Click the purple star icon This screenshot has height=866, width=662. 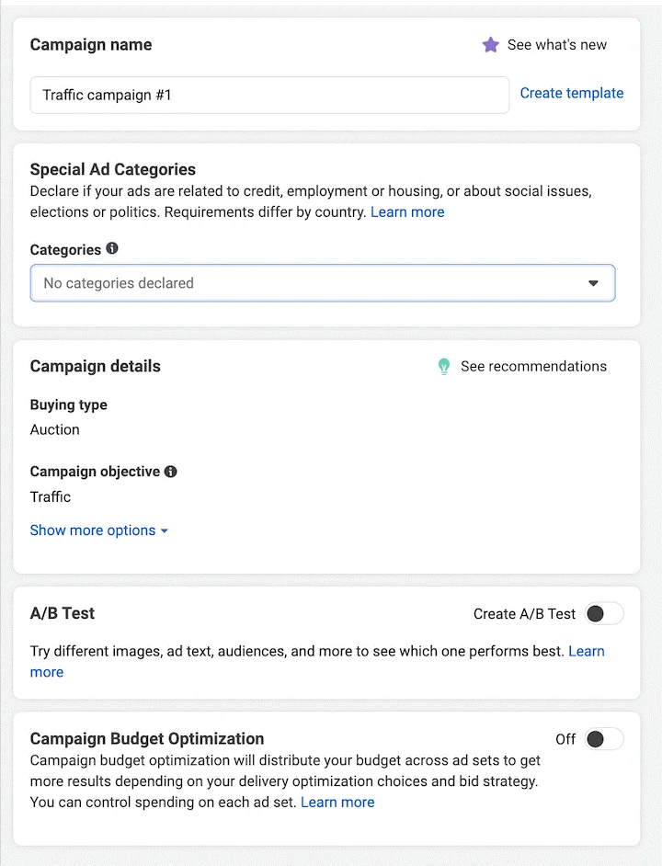point(491,45)
